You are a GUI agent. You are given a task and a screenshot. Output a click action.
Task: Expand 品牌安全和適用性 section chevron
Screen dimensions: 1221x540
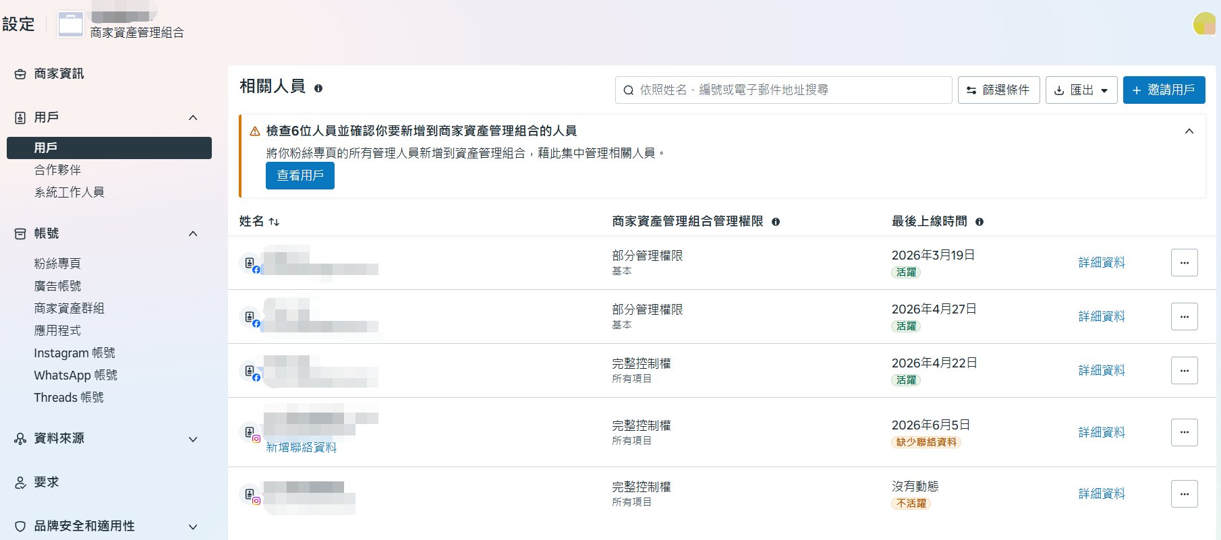click(x=193, y=527)
